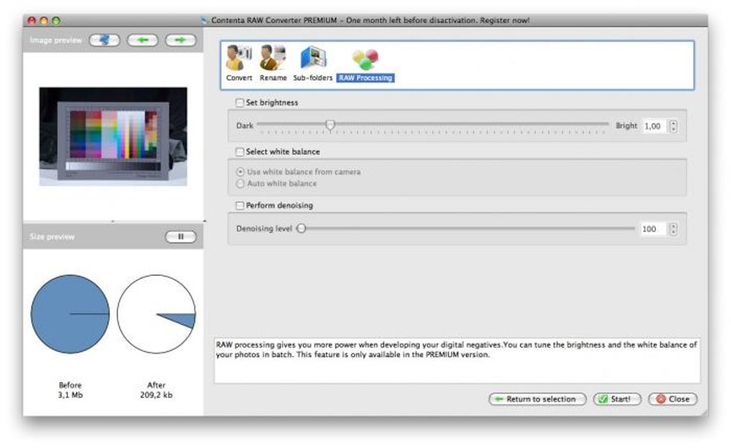This screenshot has width=731, height=448.
Task: Click the denoising value stepper arrows
Action: click(673, 229)
